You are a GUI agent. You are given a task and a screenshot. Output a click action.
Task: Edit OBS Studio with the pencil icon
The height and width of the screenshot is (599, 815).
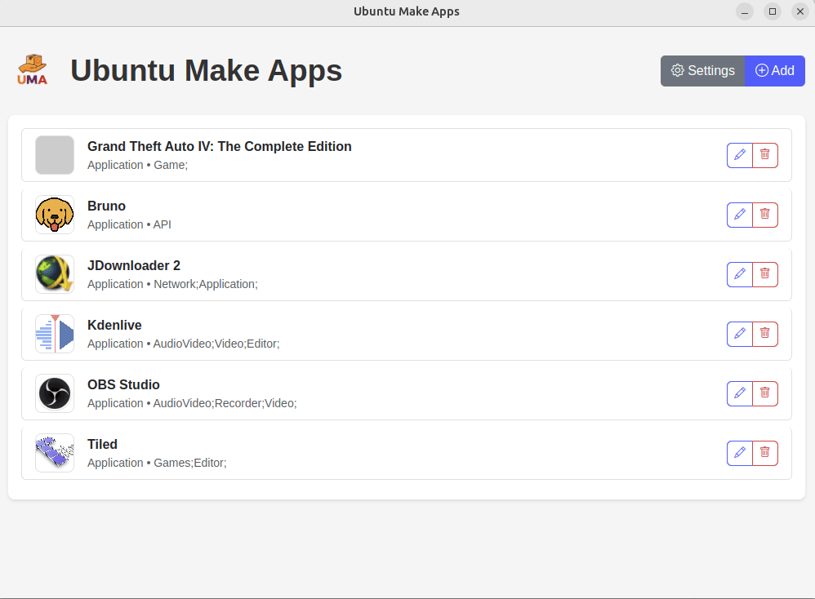pyautogui.click(x=739, y=393)
